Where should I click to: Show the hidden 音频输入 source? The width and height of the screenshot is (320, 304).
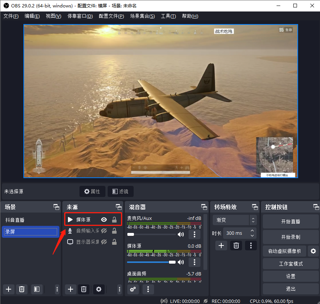(x=104, y=231)
